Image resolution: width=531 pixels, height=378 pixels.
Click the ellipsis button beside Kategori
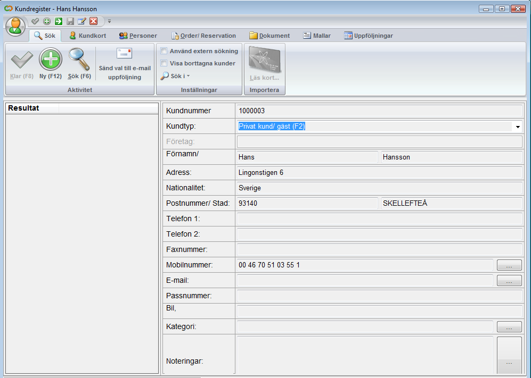(509, 326)
